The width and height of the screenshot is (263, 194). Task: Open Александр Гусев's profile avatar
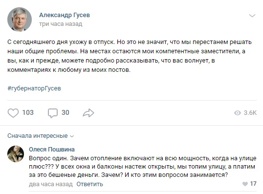(x=20, y=19)
